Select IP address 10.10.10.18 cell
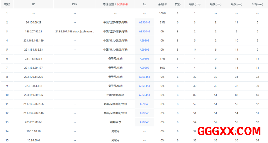Image resolution: width=268 pixels, height=143 pixels. click(x=33, y=131)
